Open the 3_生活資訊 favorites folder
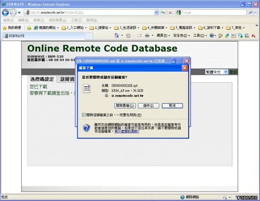The width and height of the screenshot is (260, 201). coord(127,28)
